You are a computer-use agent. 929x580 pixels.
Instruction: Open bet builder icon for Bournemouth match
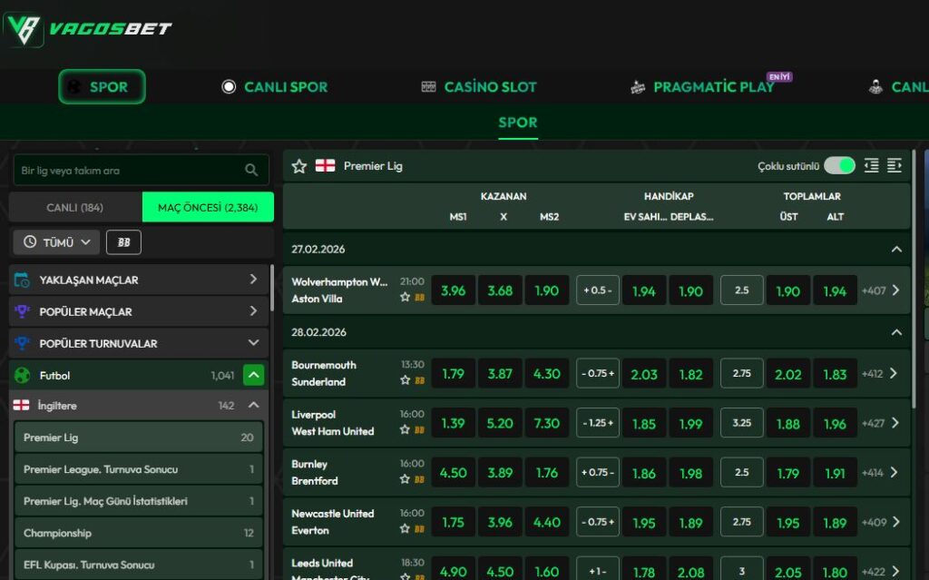point(419,380)
